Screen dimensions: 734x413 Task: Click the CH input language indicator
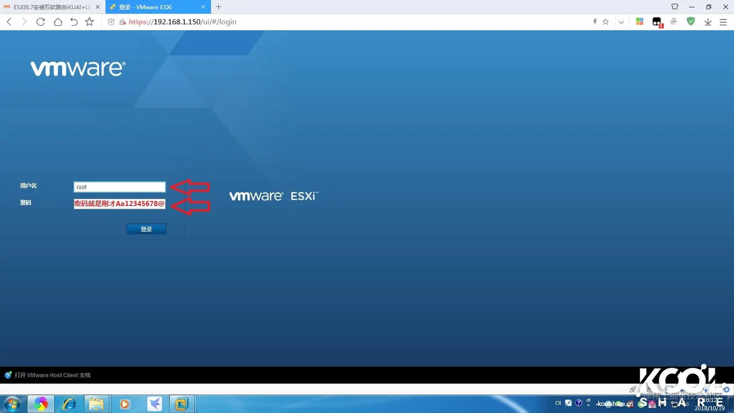coord(558,403)
